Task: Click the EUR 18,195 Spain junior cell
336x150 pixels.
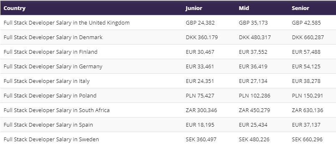Action: click(200, 125)
